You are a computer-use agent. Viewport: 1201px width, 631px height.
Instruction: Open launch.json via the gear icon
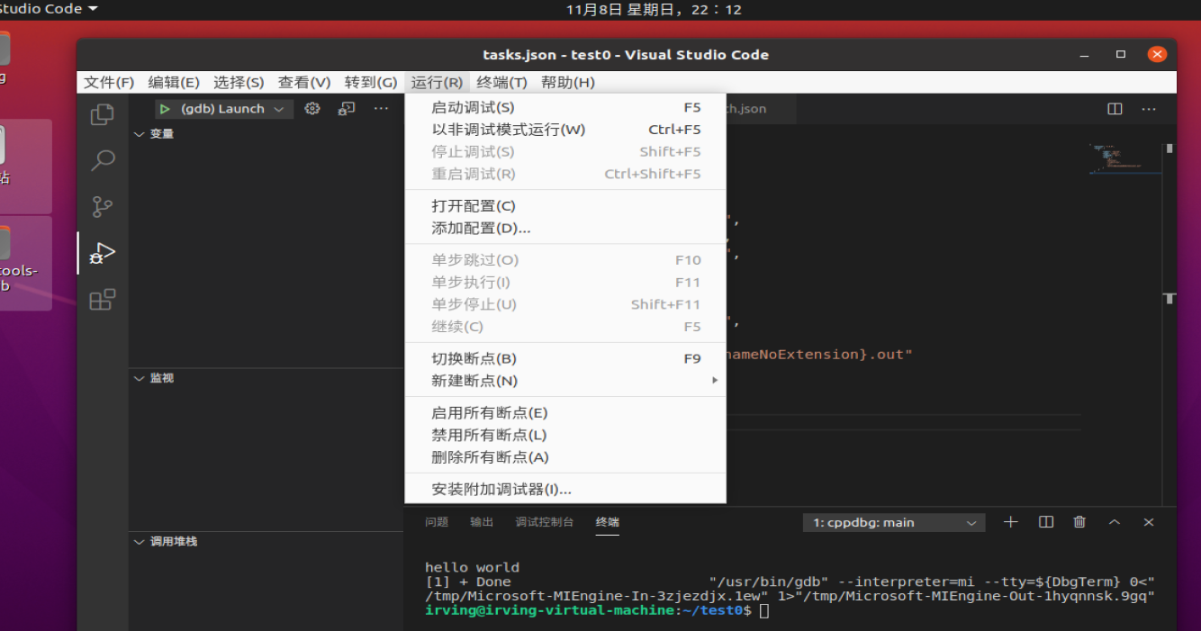click(312, 109)
